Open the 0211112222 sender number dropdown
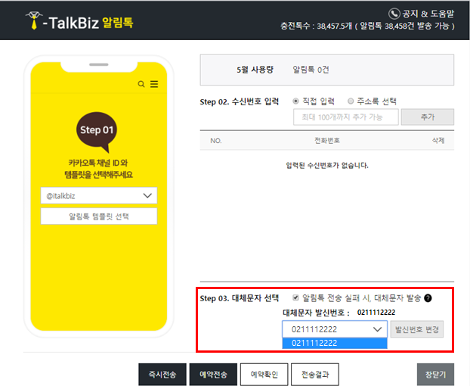The image size is (470, 386). (335, 329)
